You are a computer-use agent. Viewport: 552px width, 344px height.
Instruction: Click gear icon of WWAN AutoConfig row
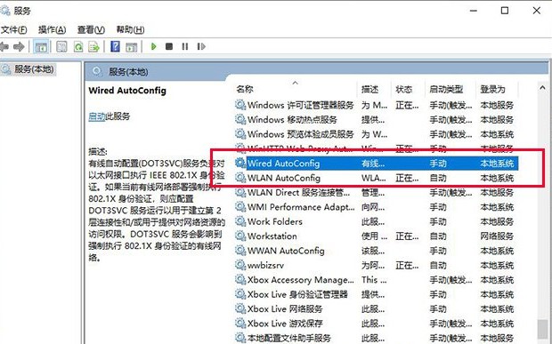(240, 251)
